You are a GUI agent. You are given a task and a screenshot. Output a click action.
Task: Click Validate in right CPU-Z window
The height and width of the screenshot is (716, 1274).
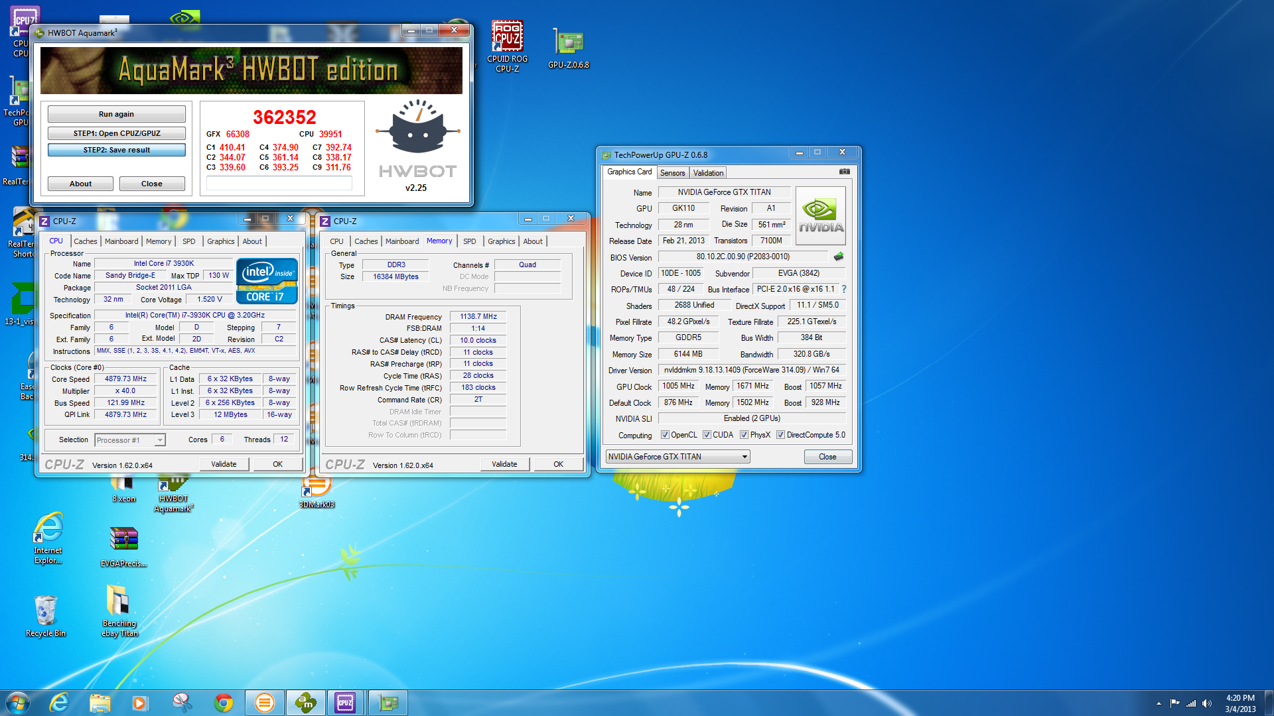pyautogui.click(x=504, y=464)
